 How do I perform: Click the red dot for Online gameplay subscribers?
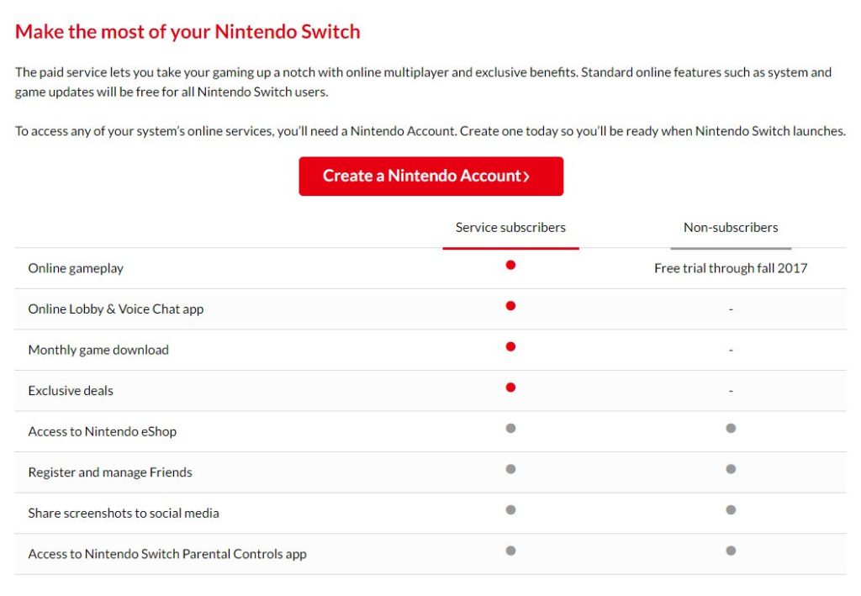[x=510, y=264]
